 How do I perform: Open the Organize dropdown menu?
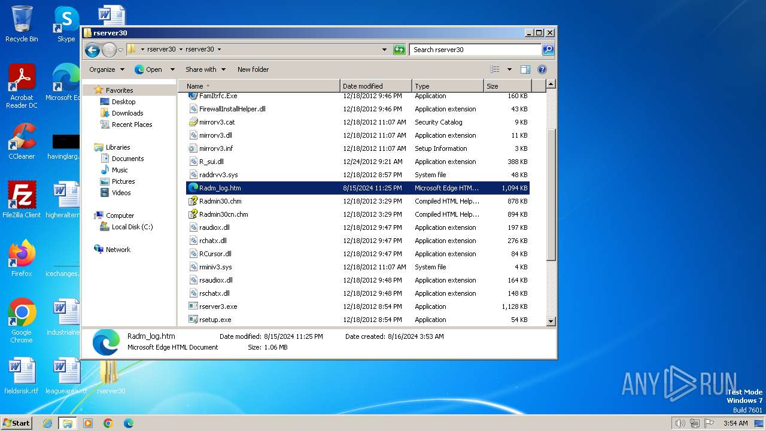(x=107, y=69)
